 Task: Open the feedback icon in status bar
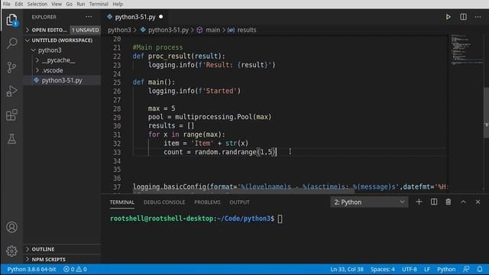pos(467,269)
